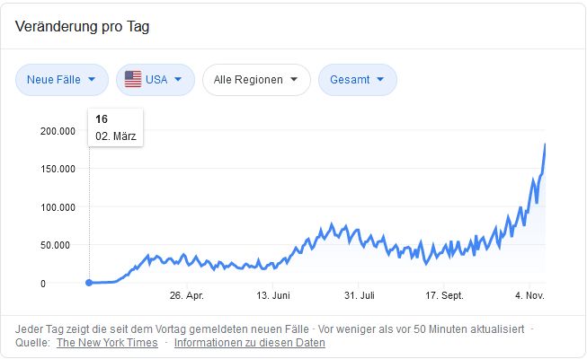The image size is (587, 359).
Task: Click the US flag icon
Action: [x=133, y=80]
